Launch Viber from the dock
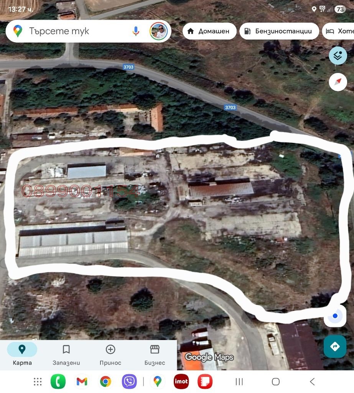Screen dimensions: 354x393 [129, 381]
